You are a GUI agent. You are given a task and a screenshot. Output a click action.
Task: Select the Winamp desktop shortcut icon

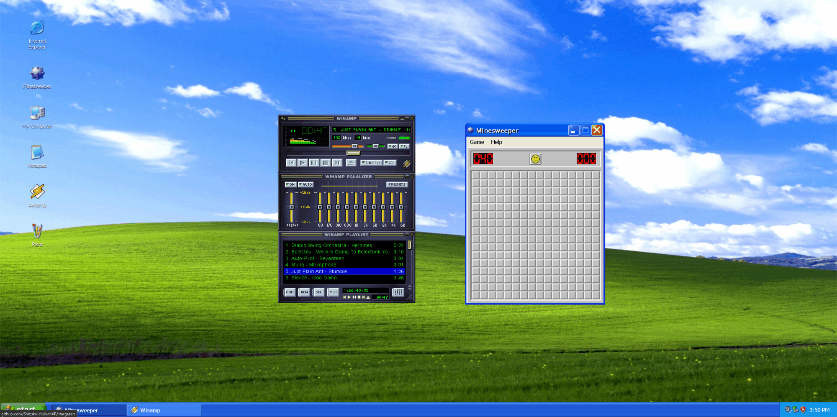pyautogui.click(x=37, y=196)
